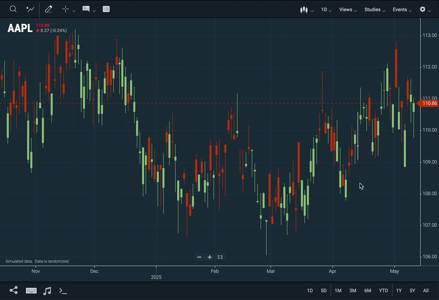
Task: Click the share chart icon
Action: [x=14, y=290]
